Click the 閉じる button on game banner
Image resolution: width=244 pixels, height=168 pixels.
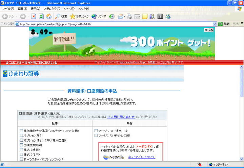tap(209, 30)
